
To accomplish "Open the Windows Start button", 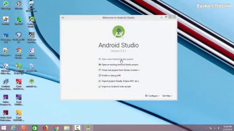I will point(3,128).
